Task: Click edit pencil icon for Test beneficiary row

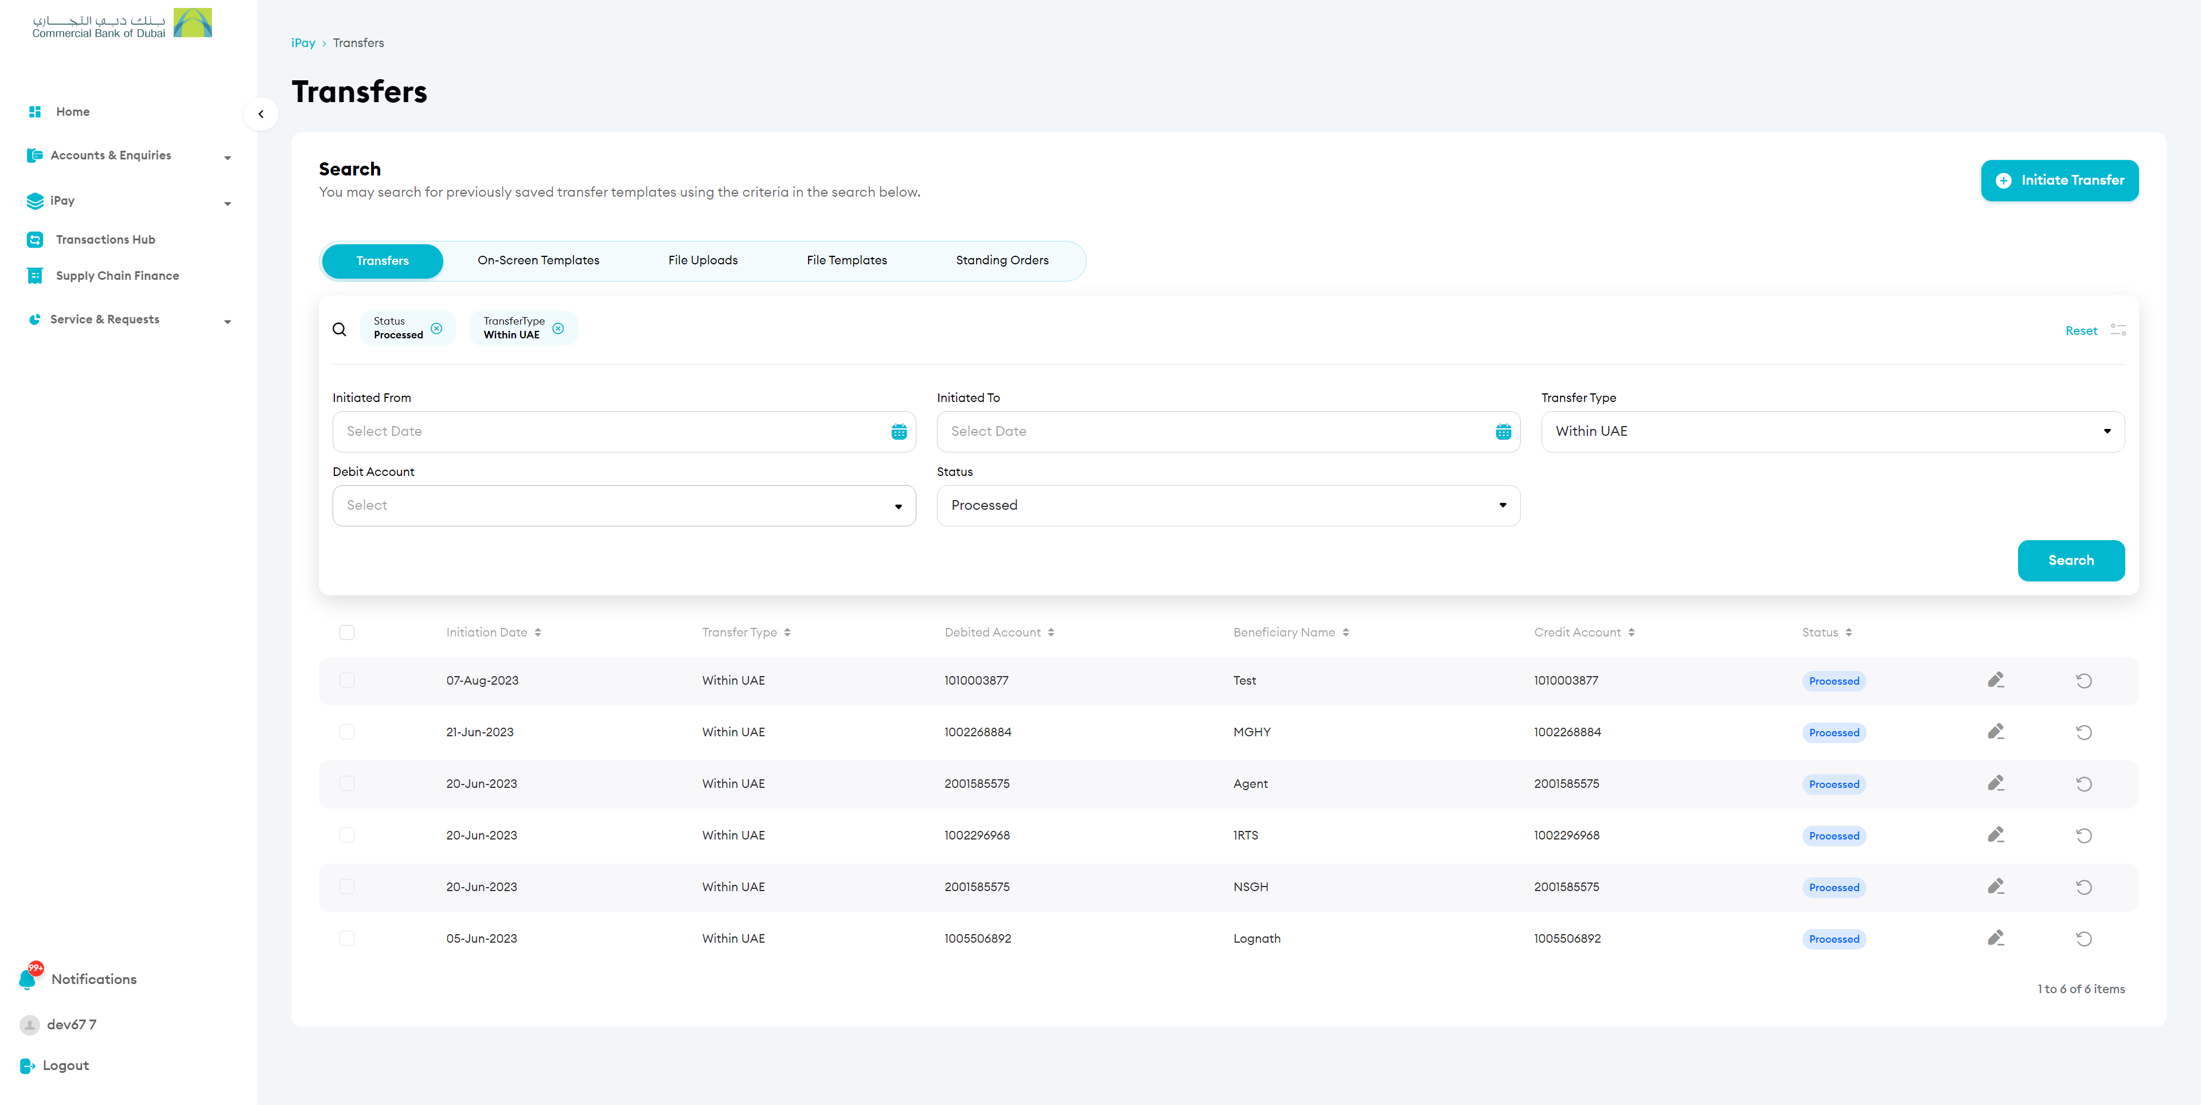Action: (x=1995, y=680)
